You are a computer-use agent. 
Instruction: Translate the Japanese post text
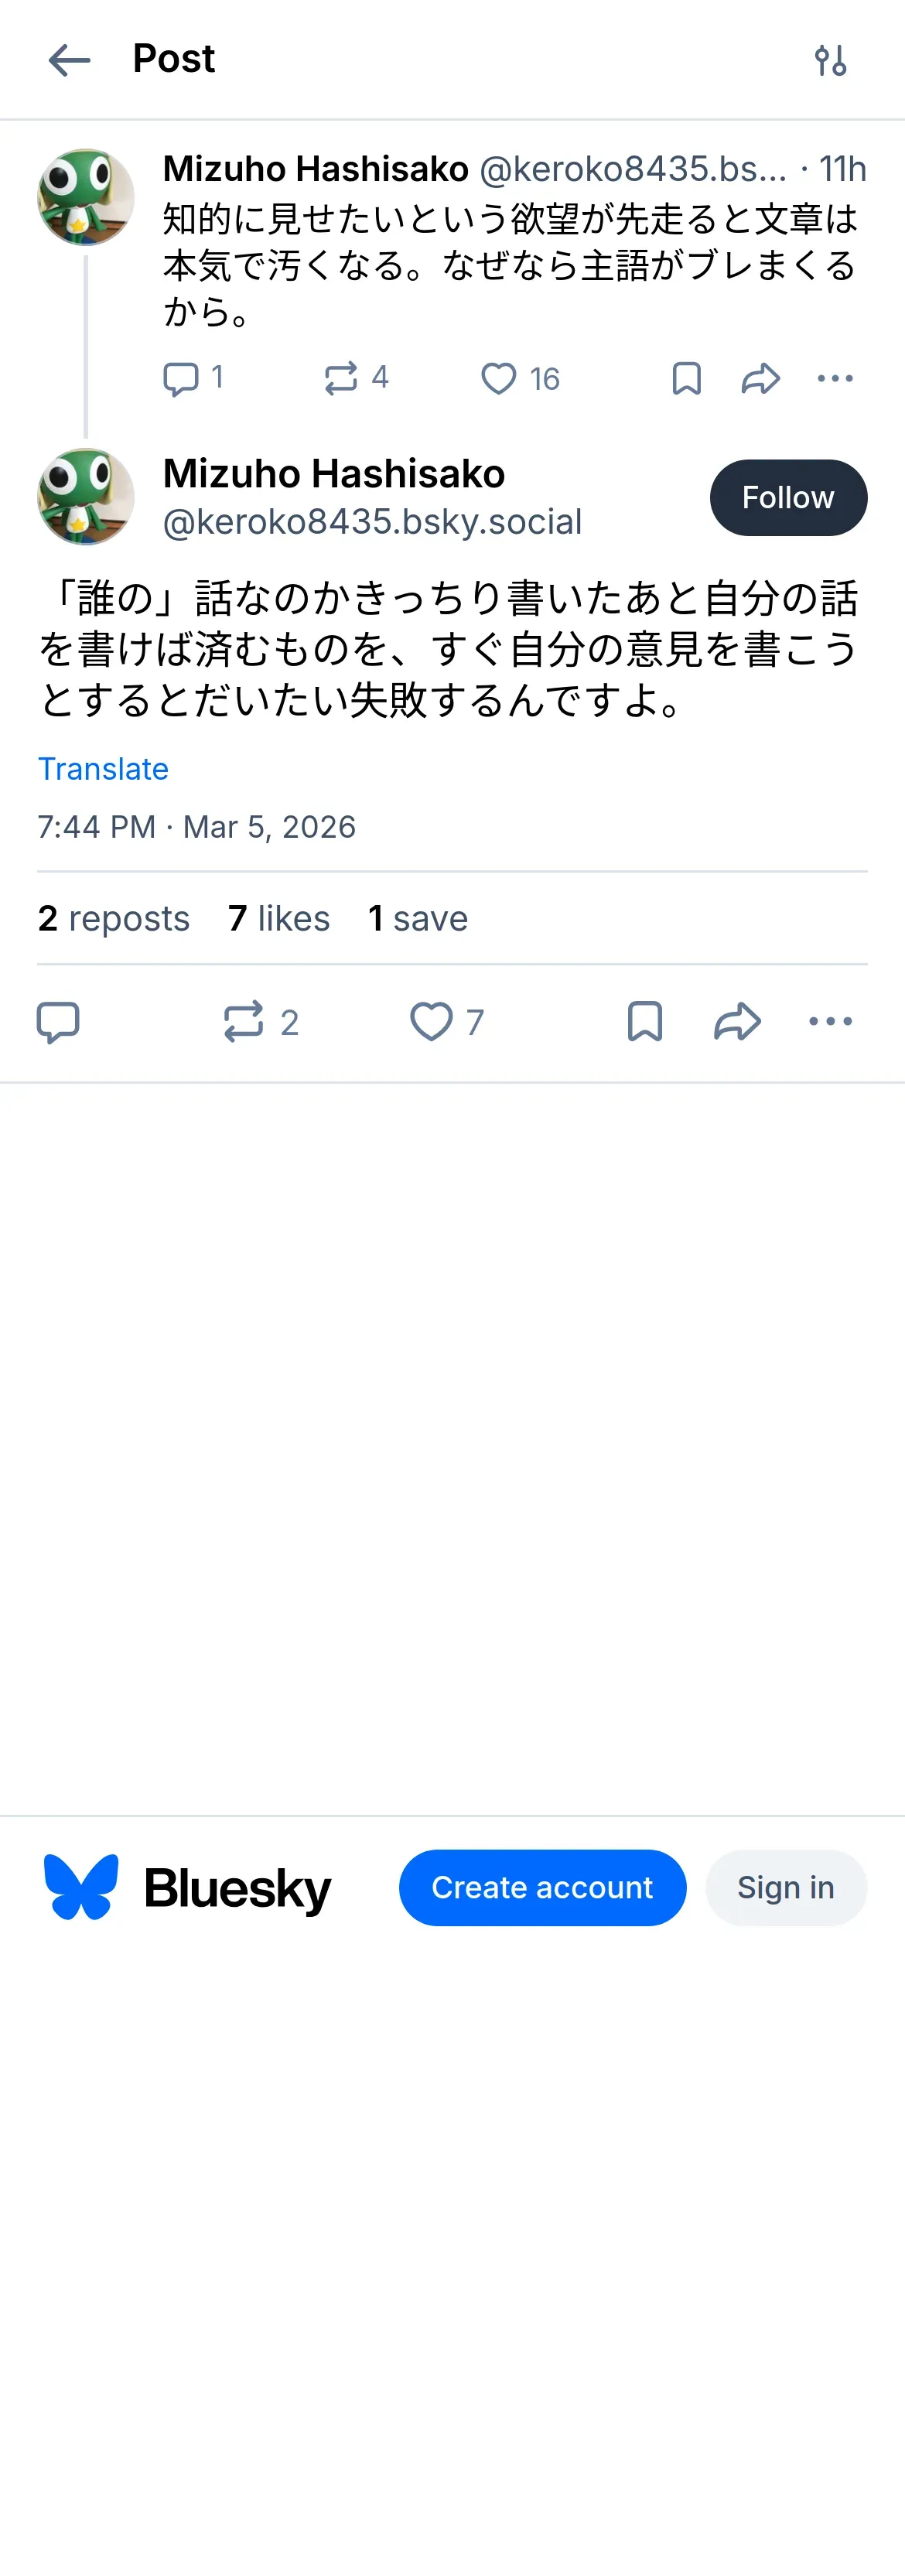[103, 769]
